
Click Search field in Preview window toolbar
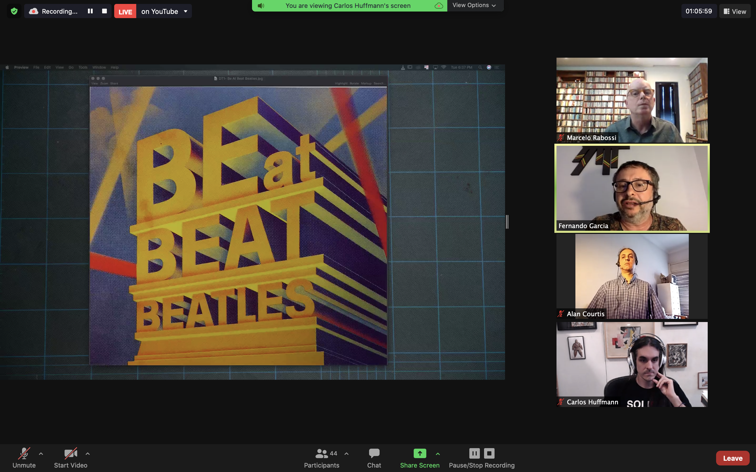pos(379,83)
